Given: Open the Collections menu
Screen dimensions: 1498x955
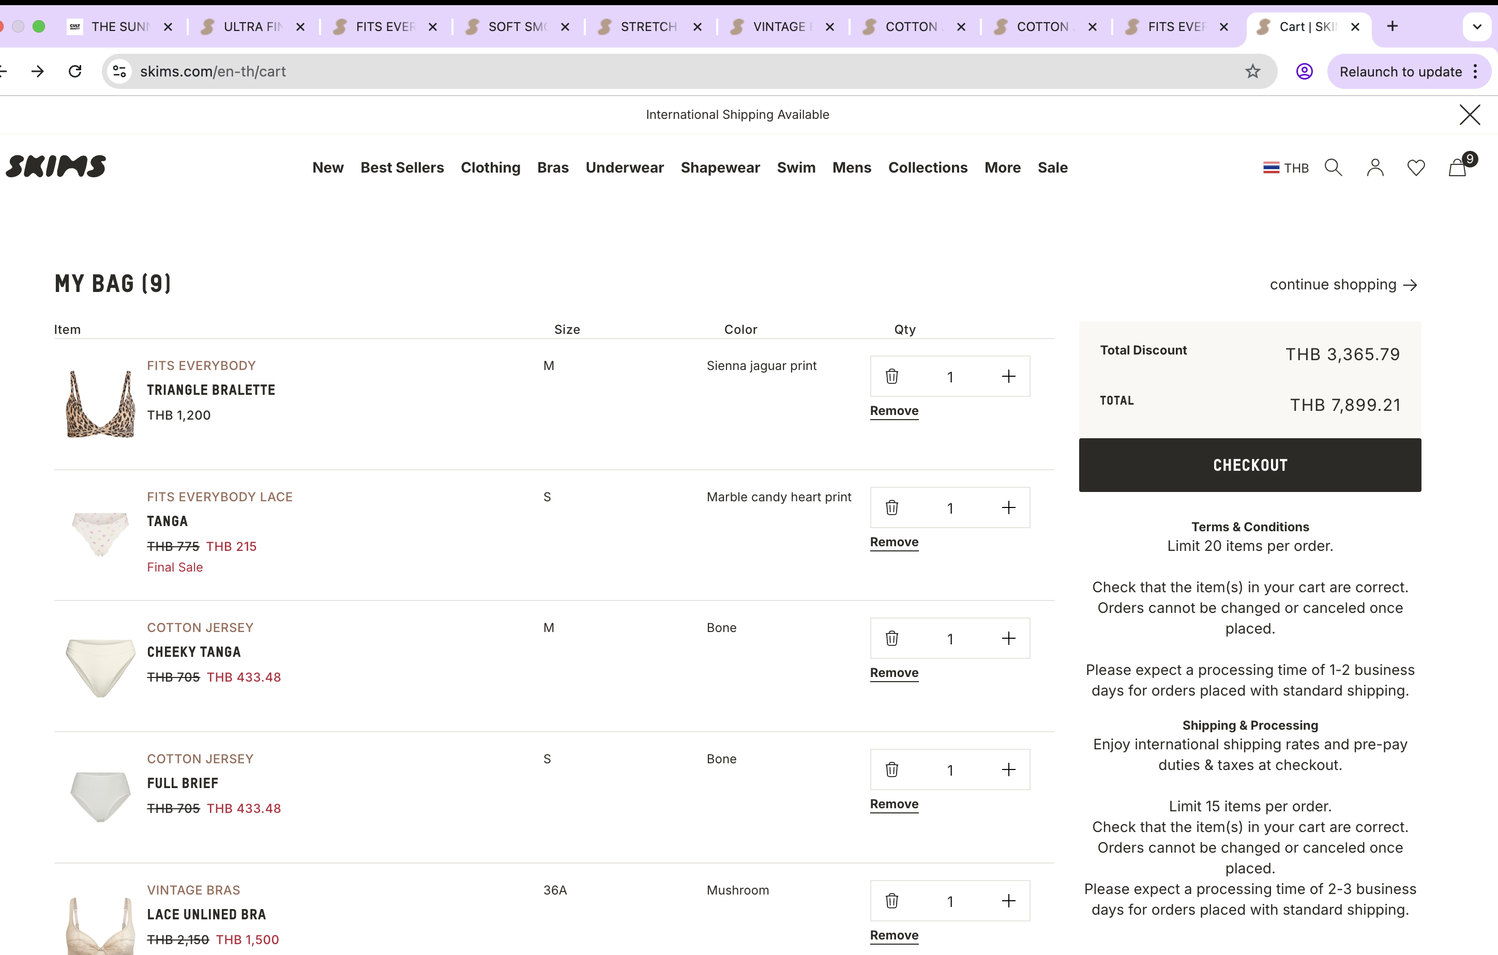Looking at the screenshot, I should click(x=928, y=167).
